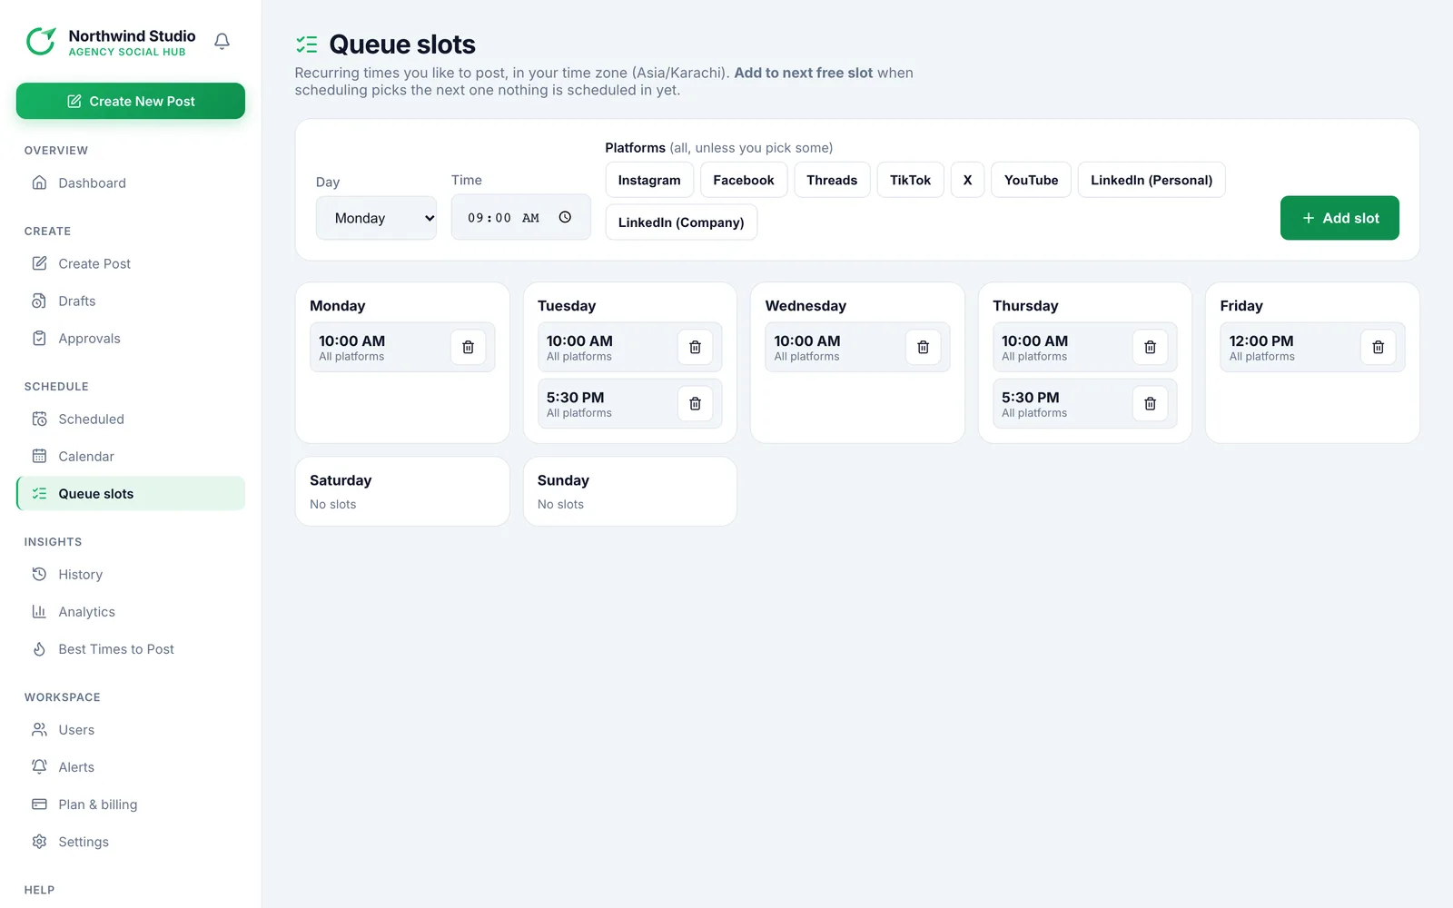This screenshot has width=1453, height=908.
Task: Click the Calendar icon in sidebar
Action: coord(39,456)
